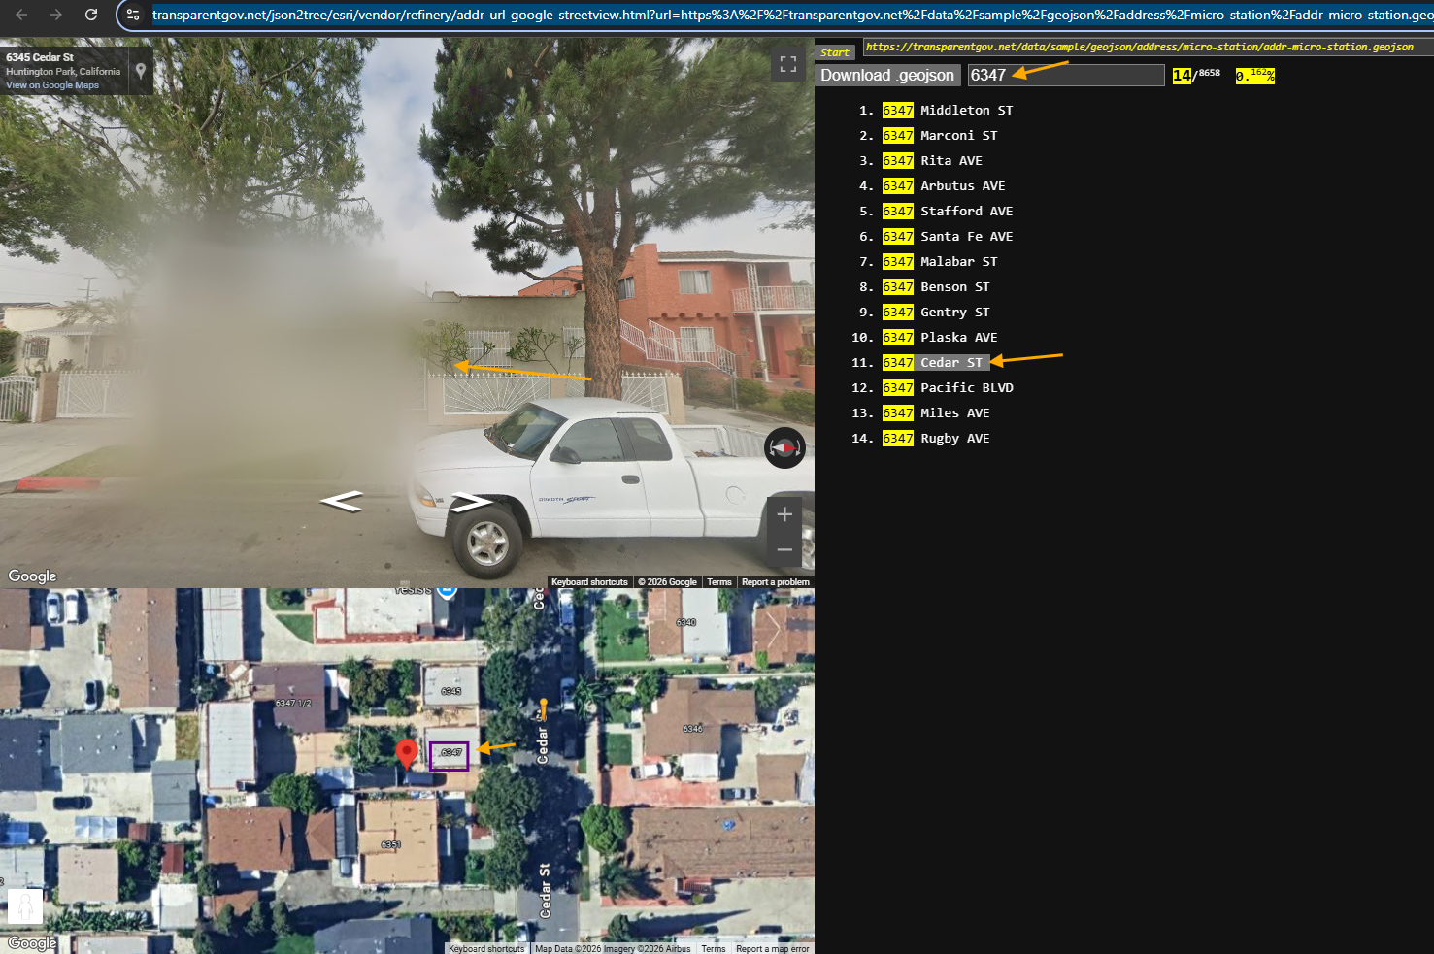This screenshot has height=954, width=1434.
Task: Select the 6347 Miles AVE row
Action: (936, 413)
